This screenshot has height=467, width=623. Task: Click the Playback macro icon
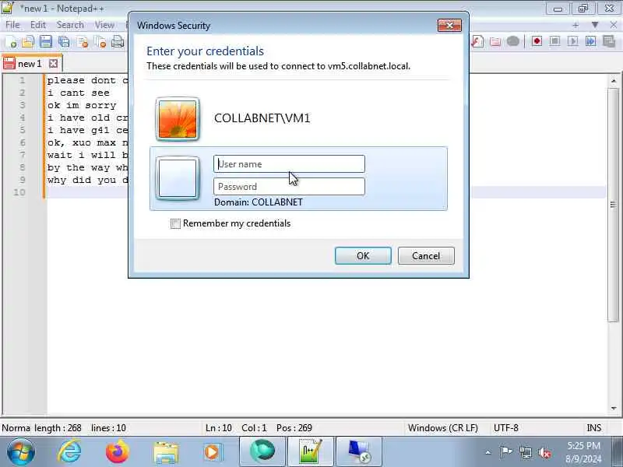point(572,41)
